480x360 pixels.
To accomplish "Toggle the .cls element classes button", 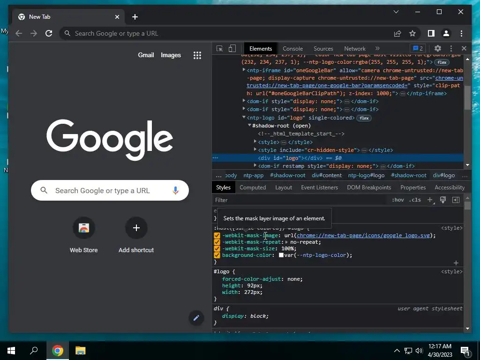I will coord(415,200).
